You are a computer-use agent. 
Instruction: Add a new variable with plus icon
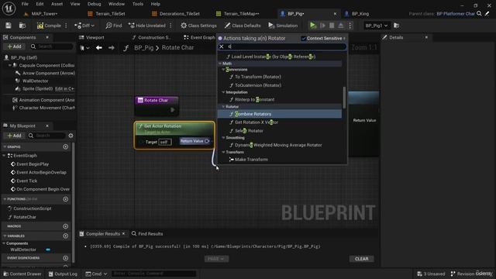point(65,236)
